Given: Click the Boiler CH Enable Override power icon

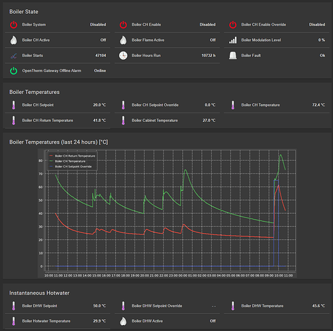Looking at the screenshot, I should click(233, 24).
